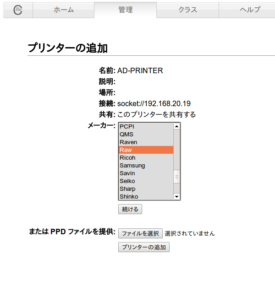Select Samsung in the manufacturer list
The image size is (275, 291).
(x=145, y=166)
